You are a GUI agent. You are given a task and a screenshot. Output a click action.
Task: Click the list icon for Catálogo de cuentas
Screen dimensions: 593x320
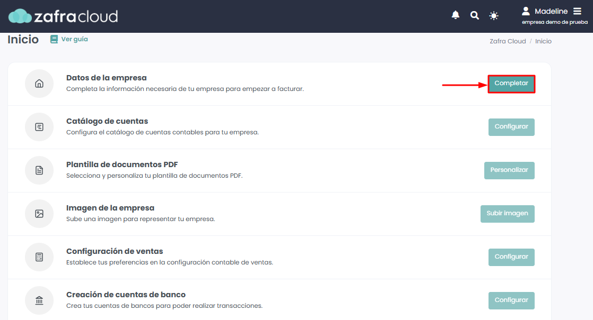pos(39,127)
